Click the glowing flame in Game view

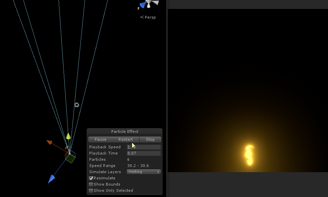(249, 155)
